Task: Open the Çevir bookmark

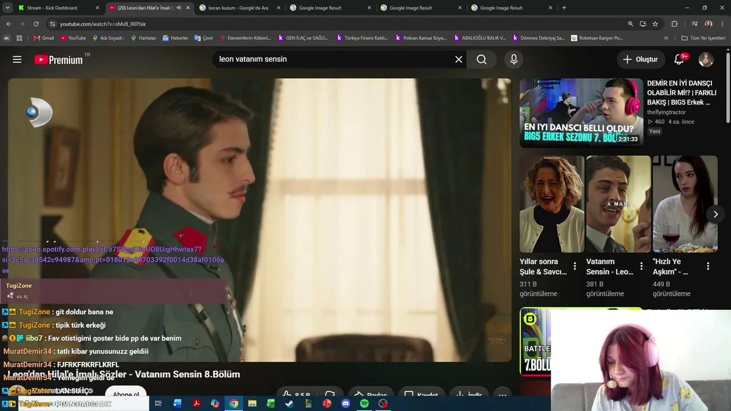Action: coord(203,38)
